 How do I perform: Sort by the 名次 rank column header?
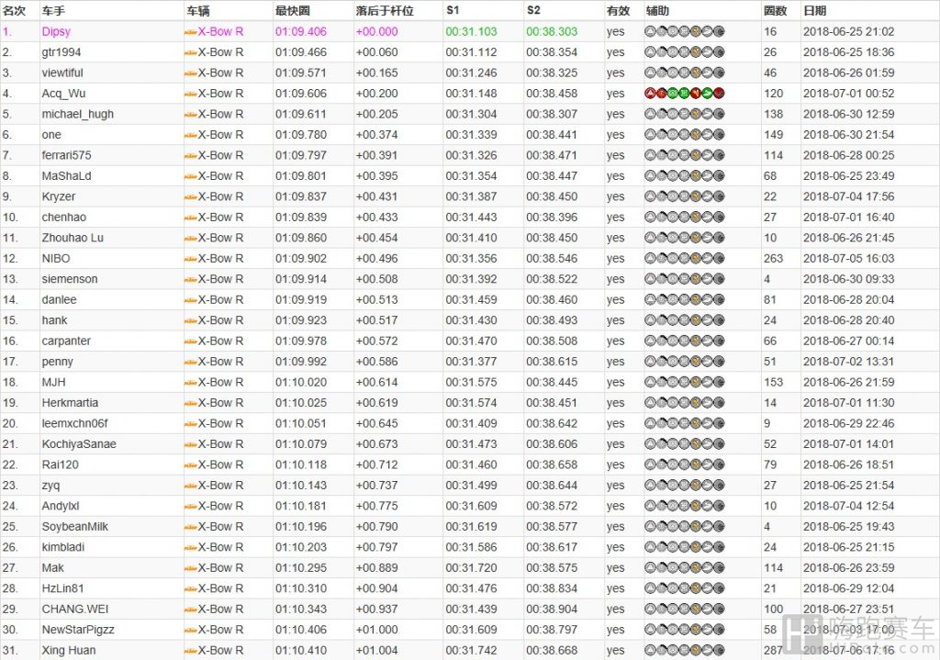(x=15, y=10)
